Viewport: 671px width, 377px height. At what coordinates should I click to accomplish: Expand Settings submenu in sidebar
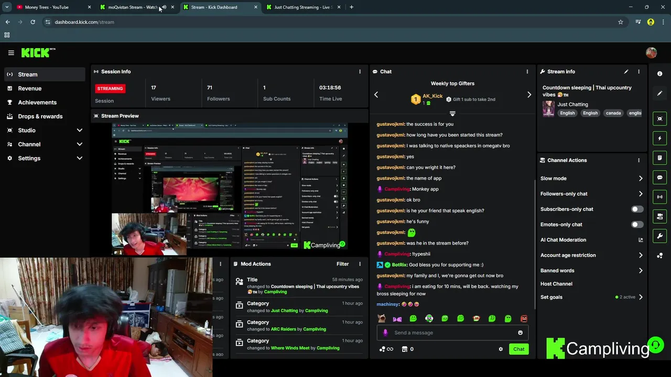tap(80, 158)
